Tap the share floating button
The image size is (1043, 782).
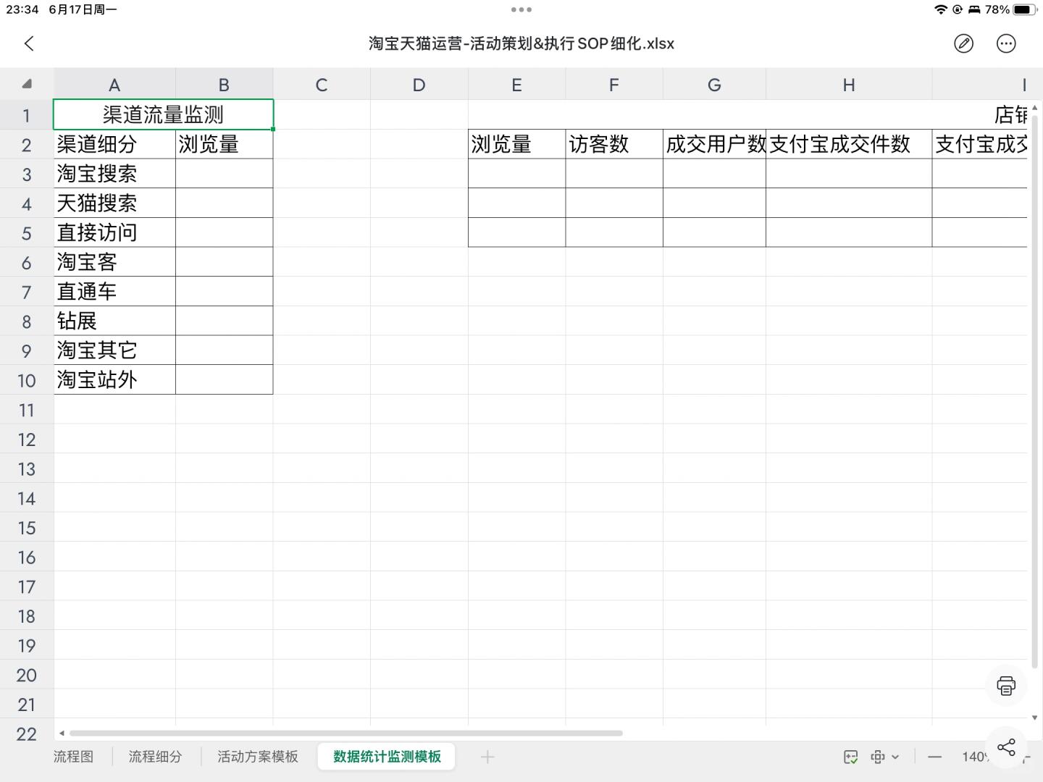pos(1006,747)
